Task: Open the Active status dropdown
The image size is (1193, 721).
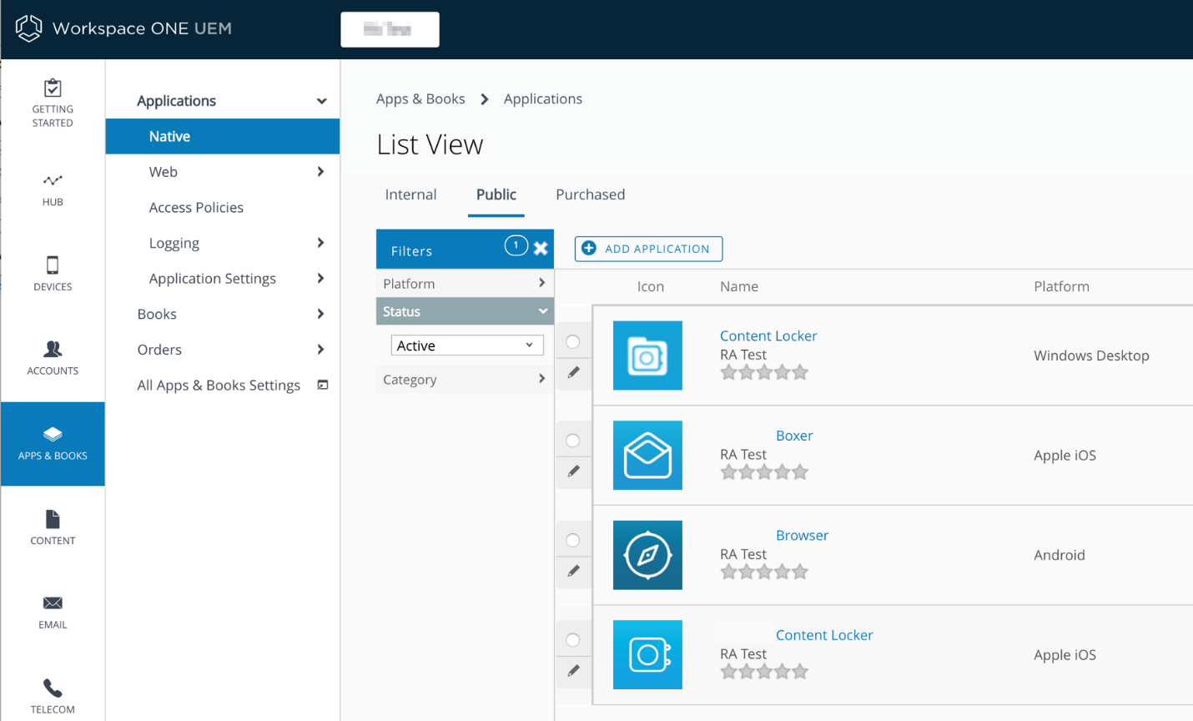Action: coord(467,345)
